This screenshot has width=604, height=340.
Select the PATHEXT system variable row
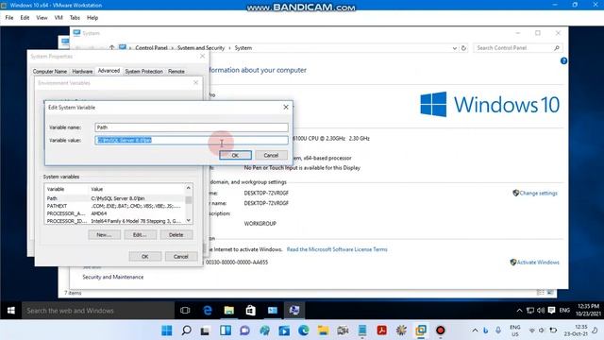point(115,206)
